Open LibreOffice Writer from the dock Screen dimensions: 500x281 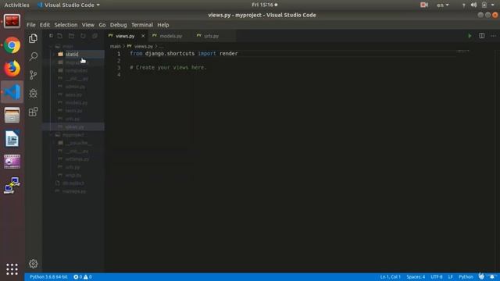pyautogui.click(x=12, y=139)
